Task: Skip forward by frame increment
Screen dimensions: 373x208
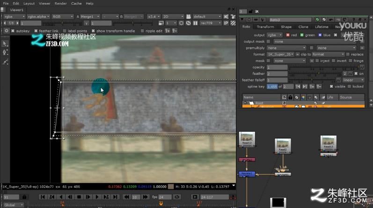Action: (145, 197)
